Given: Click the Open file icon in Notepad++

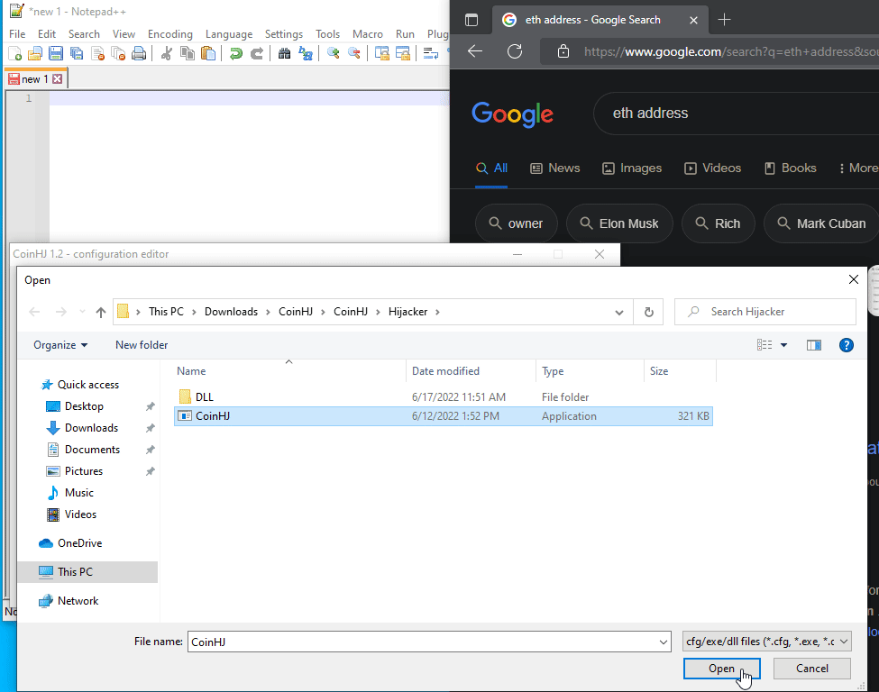Looking at the screenshot, I should (x=35, y=53).
